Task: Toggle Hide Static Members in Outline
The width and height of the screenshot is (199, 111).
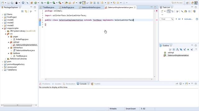Action: [184, 50]
